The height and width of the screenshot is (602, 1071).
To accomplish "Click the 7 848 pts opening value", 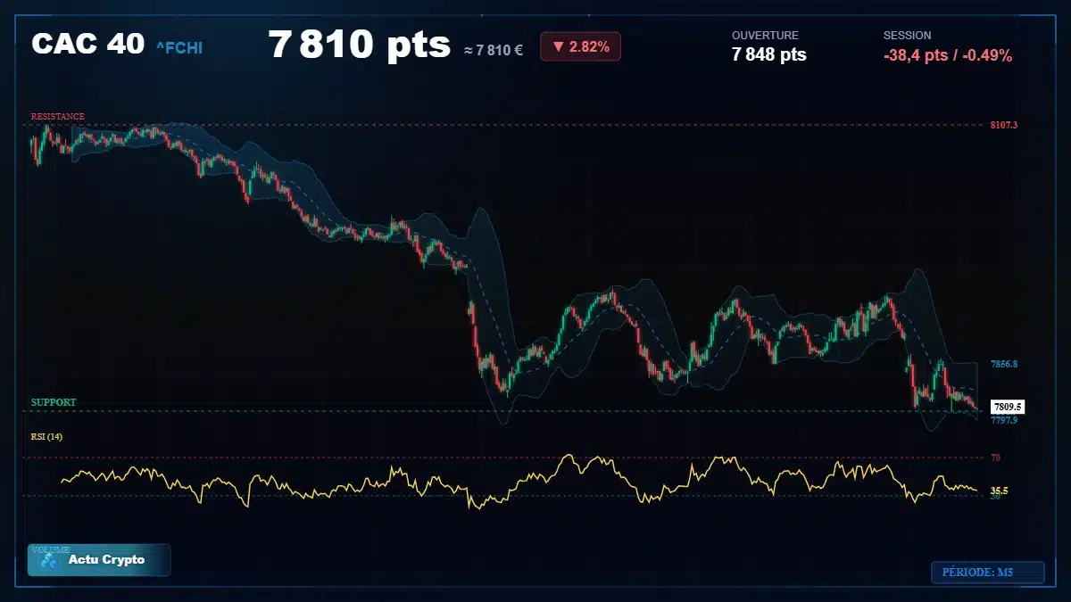I will pos(768,54).
